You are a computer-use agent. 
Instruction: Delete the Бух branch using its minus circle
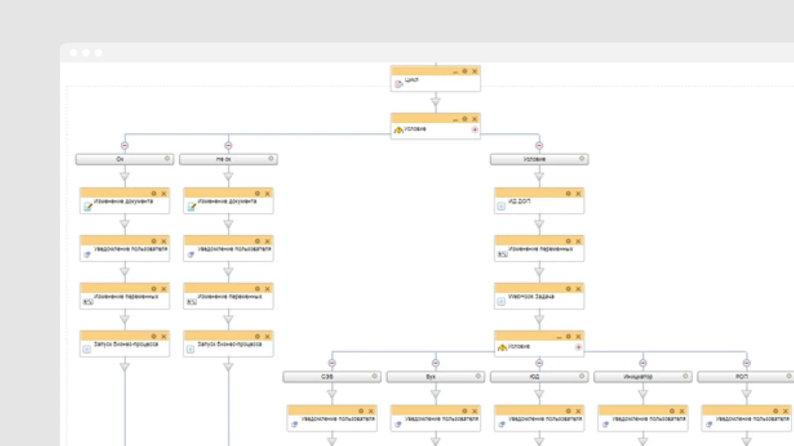click(436, 363)
